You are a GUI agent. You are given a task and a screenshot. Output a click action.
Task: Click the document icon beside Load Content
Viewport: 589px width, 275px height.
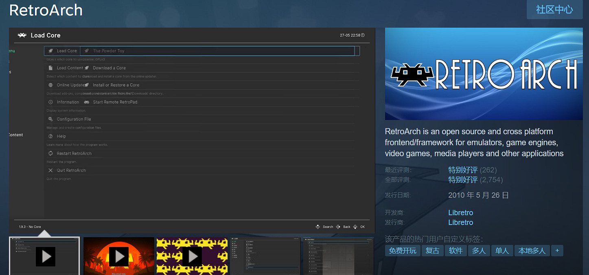(50, 68)
